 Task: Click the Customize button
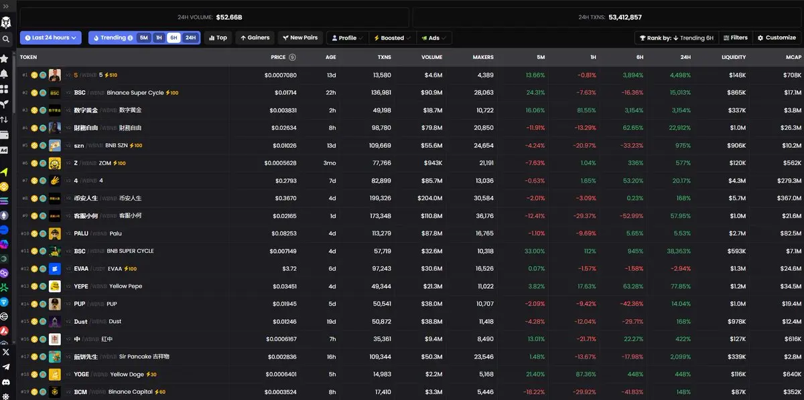pyautogui.click(x=777, y=38)
